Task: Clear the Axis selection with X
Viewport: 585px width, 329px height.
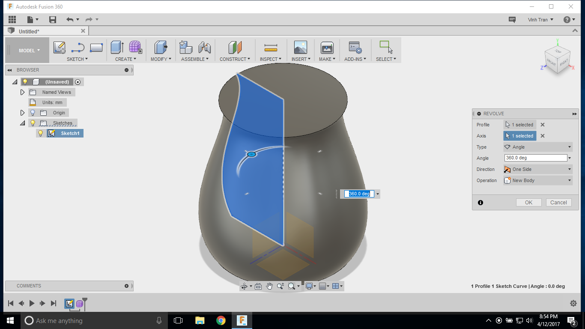Action: [543, 136]
